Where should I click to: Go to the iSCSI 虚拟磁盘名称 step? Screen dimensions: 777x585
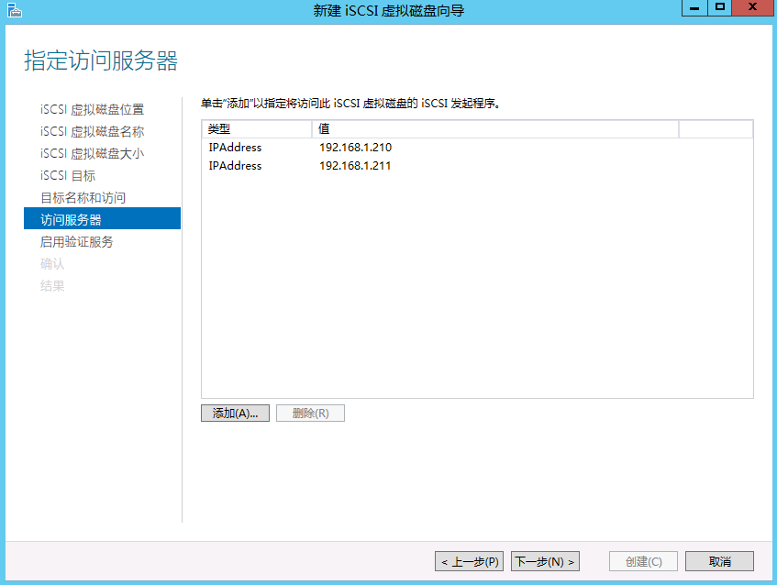(x=92, y=132)
